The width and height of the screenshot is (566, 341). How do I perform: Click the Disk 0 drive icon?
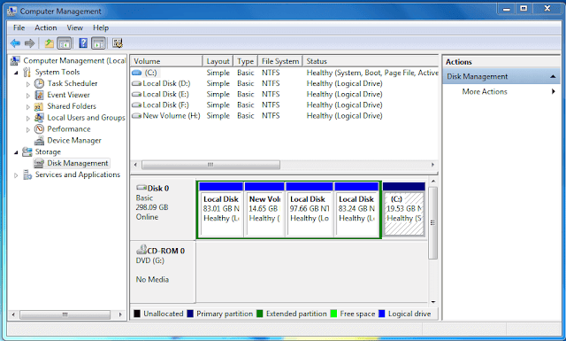(141, 188)
